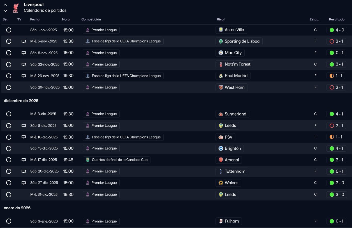Click the 19:45 kick-off time
352x228 pixels.
[x=68, y=160]
